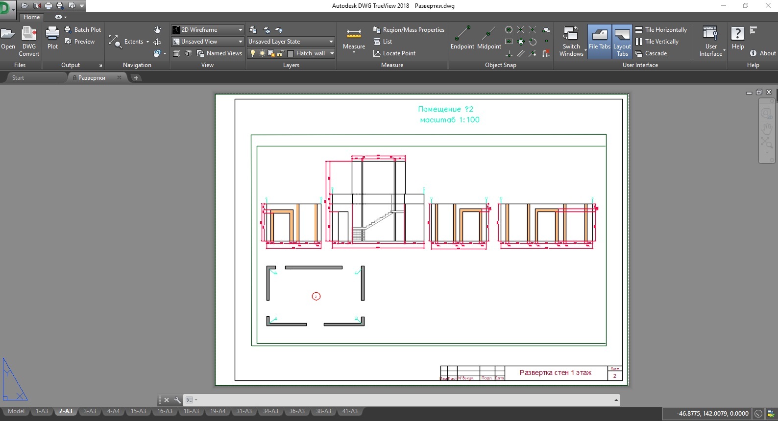Image resolution: width=778 pixels, height=421 pixels.
Task: Click Tile Horizontally
Action: 661,30
